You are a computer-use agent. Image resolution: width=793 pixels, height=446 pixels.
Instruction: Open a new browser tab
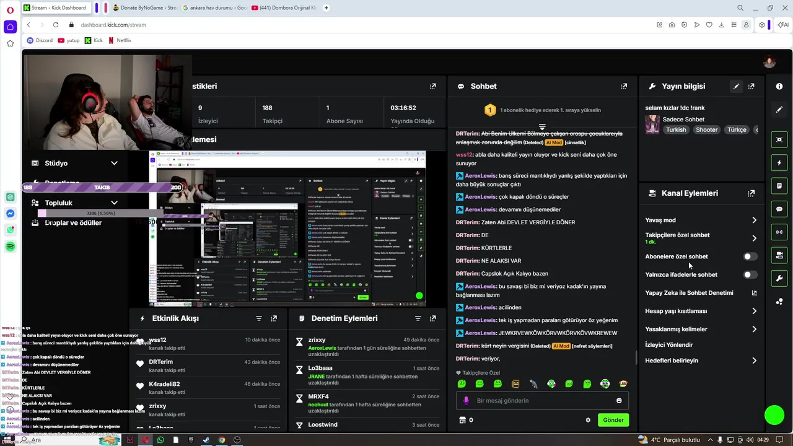(x=326, y=8)
